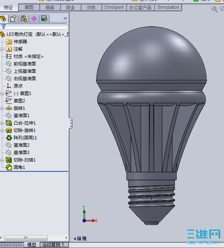
Task: Show more manager tabs with double chevron
Action: click(65, 18)
